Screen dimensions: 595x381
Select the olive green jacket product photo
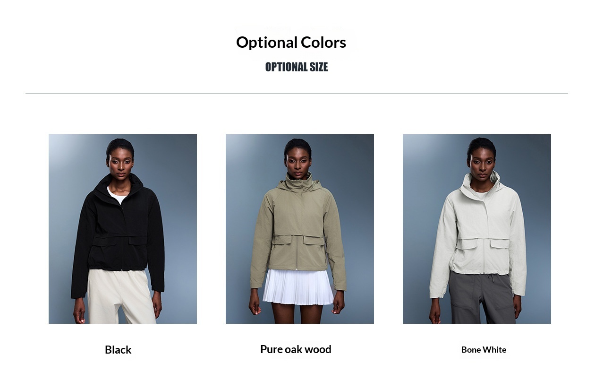[300, 229]
